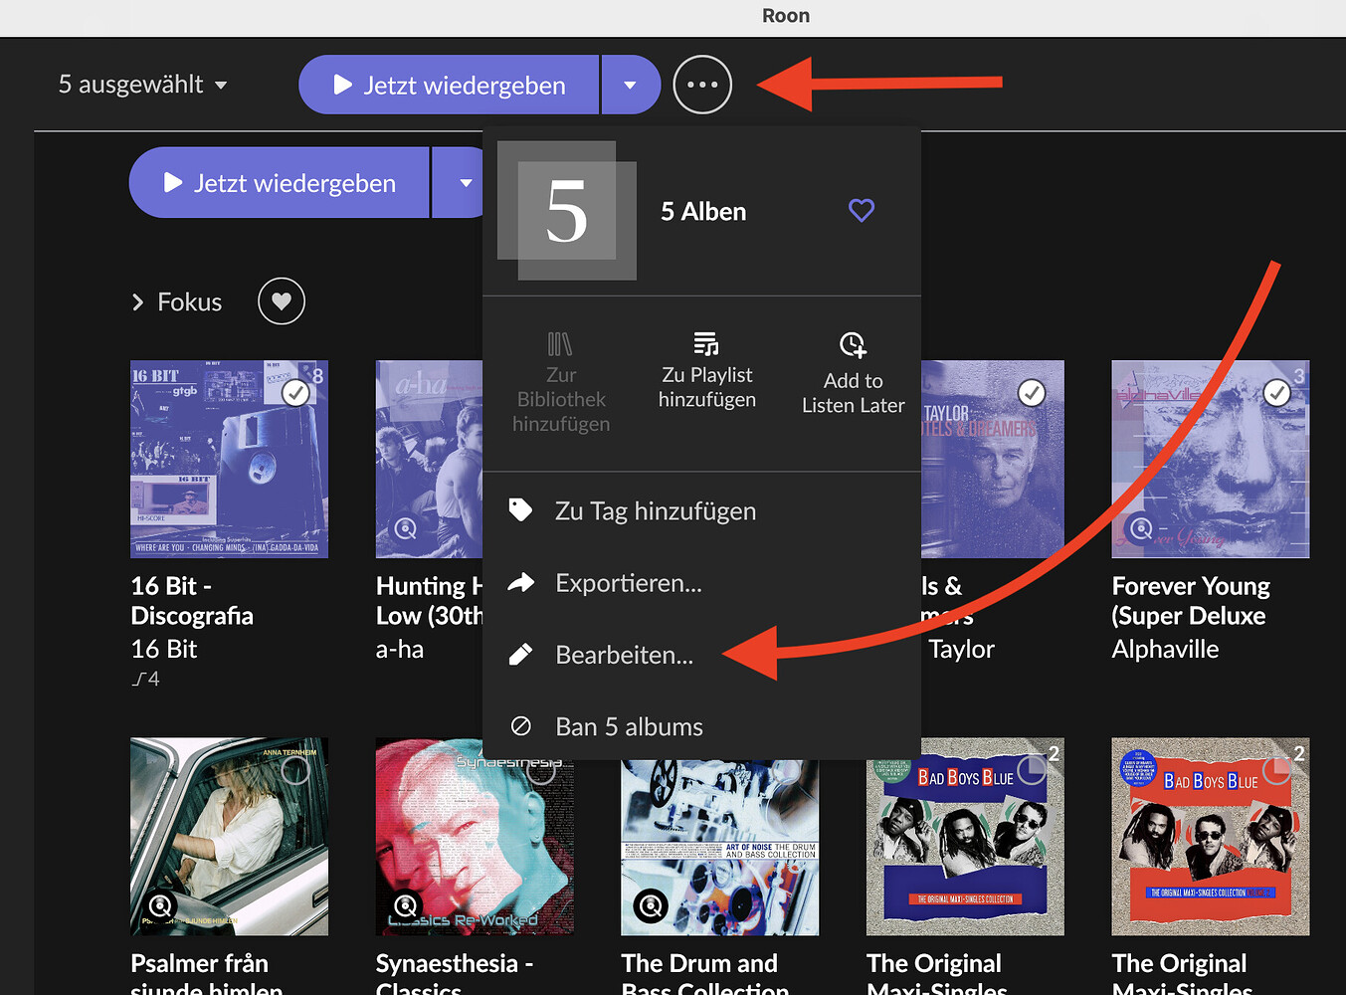Viewport: 1346px width, 995px height.
Task: Deselect the 16 Bit Discografia album checkmark
Action: click(x=295, y=393)
